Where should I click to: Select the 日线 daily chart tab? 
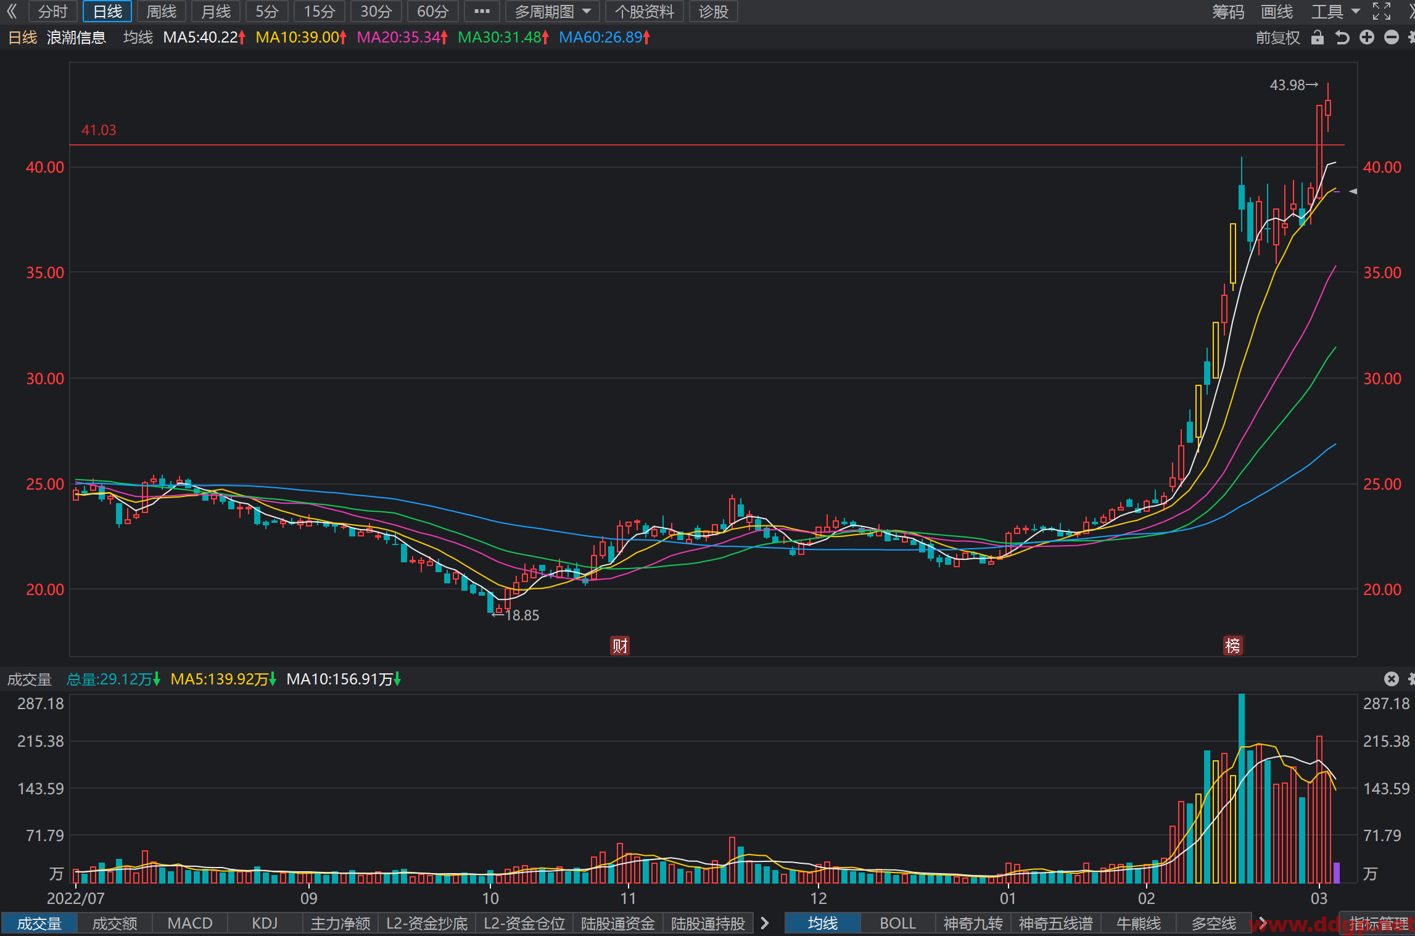click(x=107, y=11)
